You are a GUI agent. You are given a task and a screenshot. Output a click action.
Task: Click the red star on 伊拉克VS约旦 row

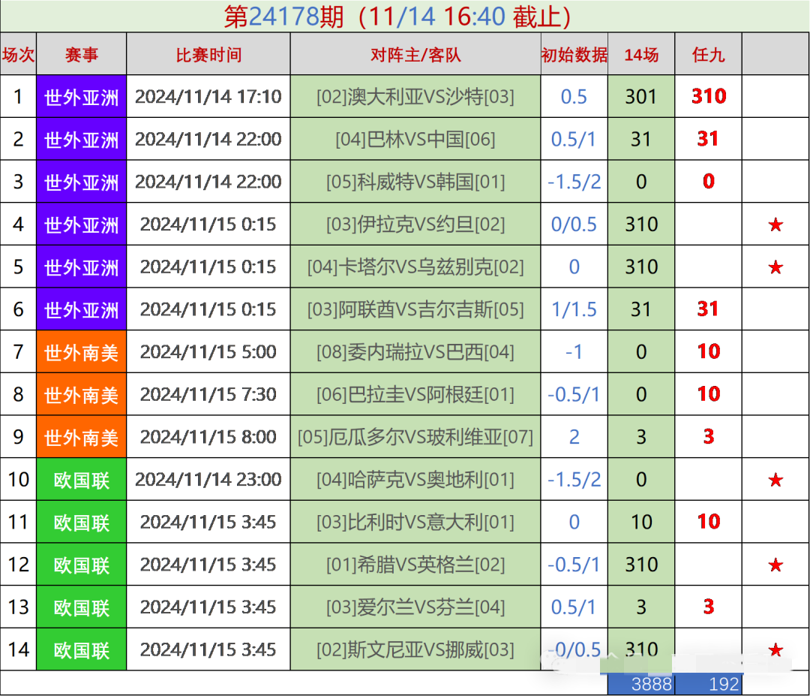tap(775, 224)
